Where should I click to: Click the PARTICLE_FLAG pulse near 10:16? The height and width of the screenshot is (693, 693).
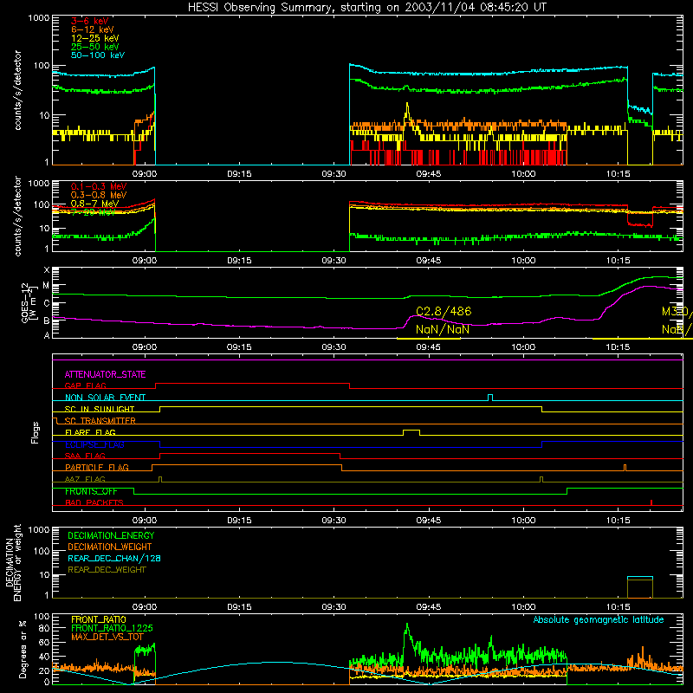click(625, 467)
